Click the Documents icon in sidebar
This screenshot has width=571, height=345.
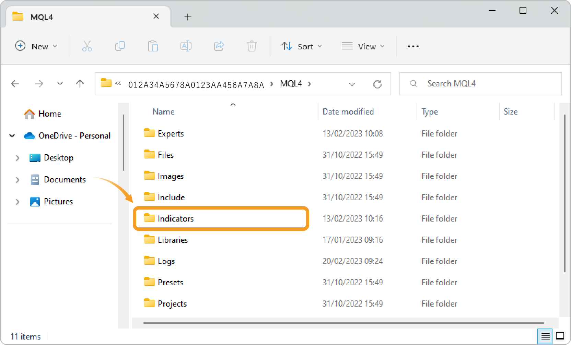click(x=35, y=180)
